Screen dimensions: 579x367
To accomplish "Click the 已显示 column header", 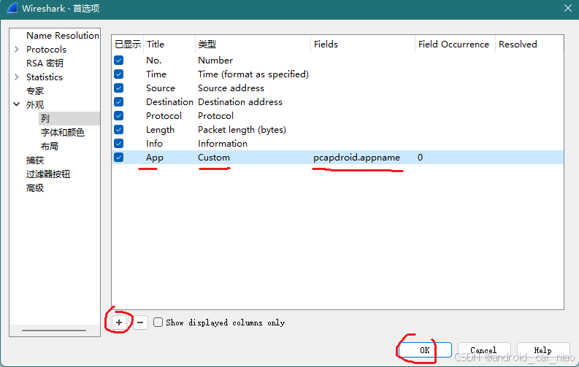I will [x=128, y=45].
